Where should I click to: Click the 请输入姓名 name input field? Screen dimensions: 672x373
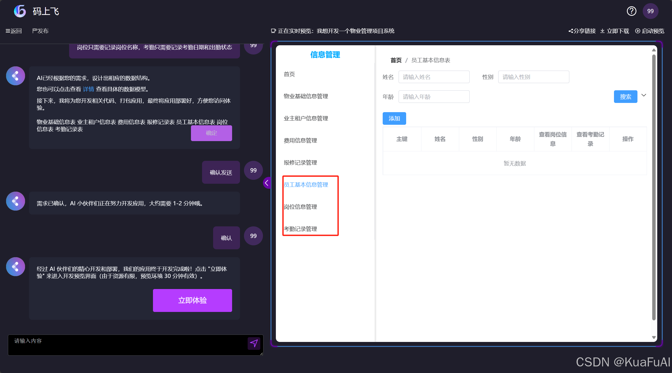point(434,77)
